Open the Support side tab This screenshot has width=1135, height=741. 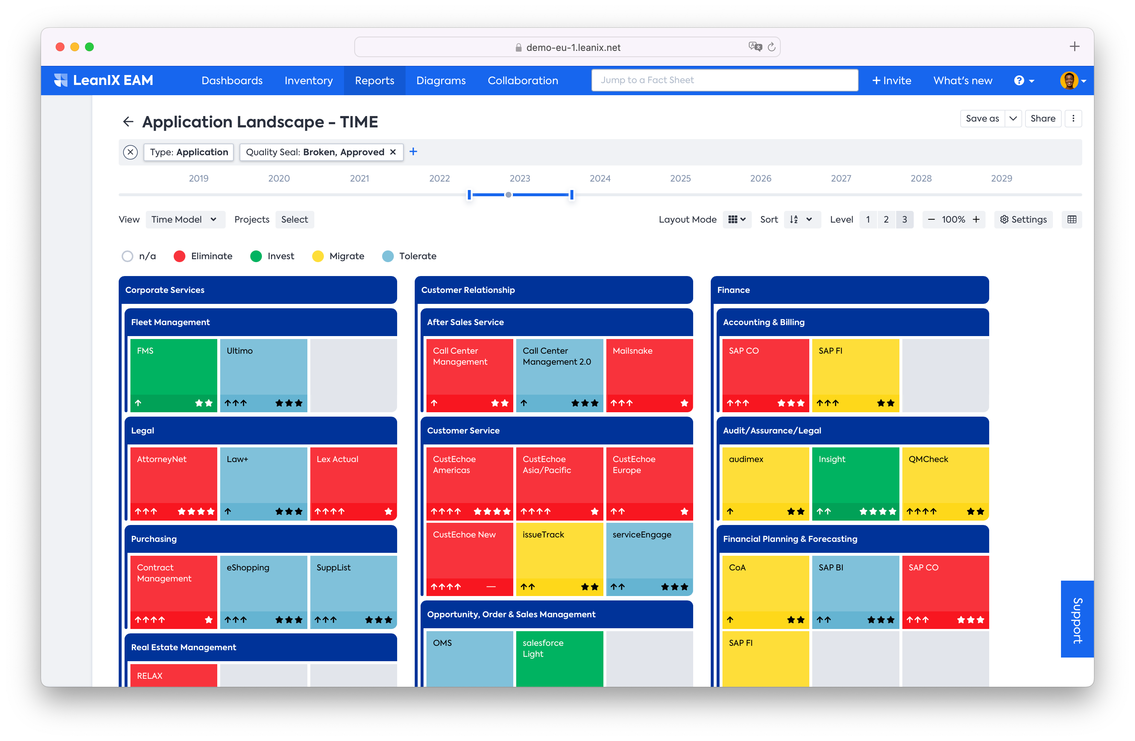coord(1077,619)
